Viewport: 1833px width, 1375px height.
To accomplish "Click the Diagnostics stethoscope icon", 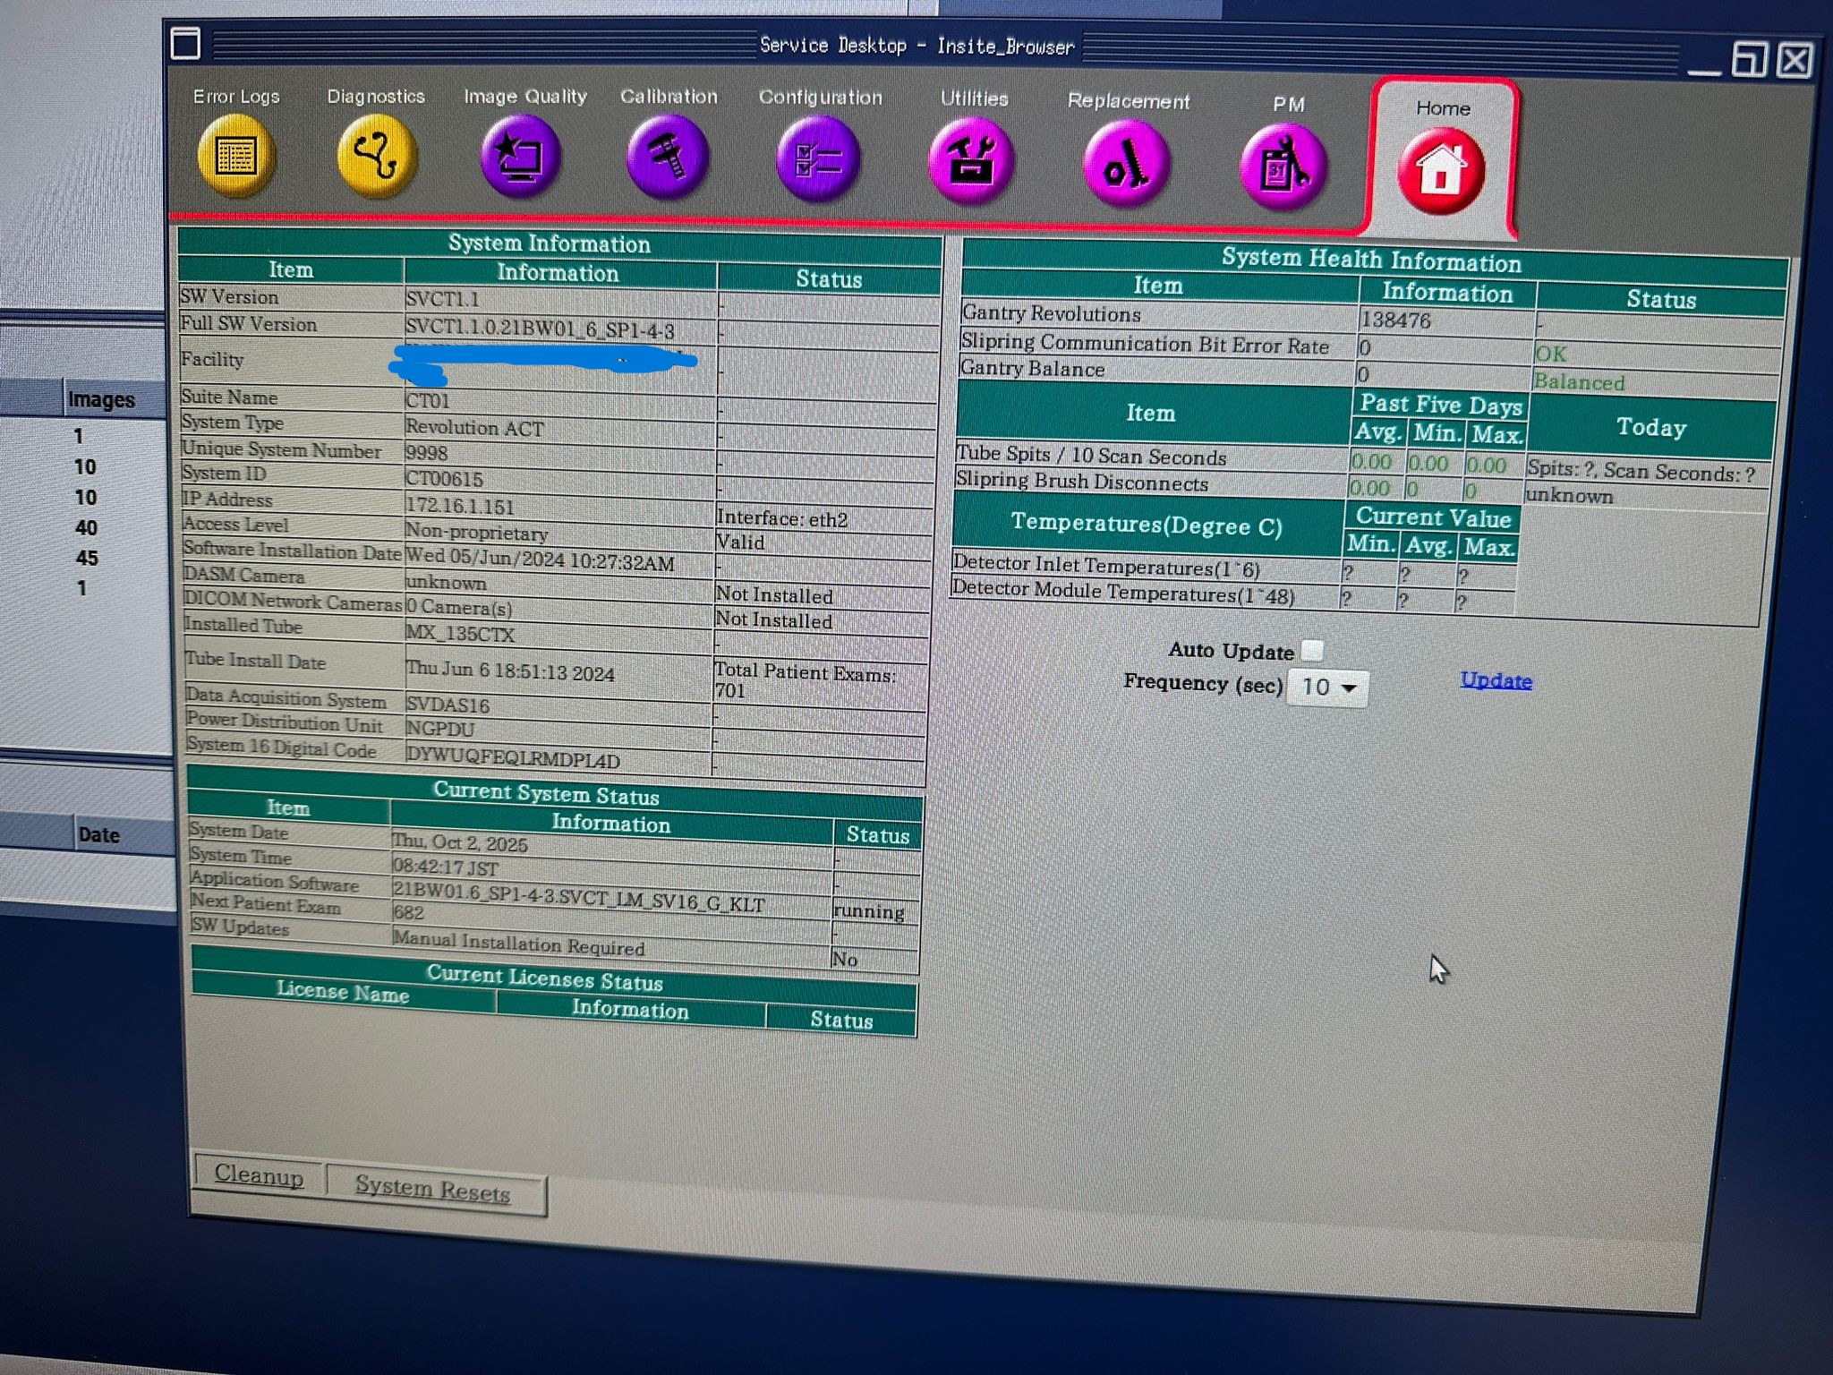I will click(x=376, y=156).
